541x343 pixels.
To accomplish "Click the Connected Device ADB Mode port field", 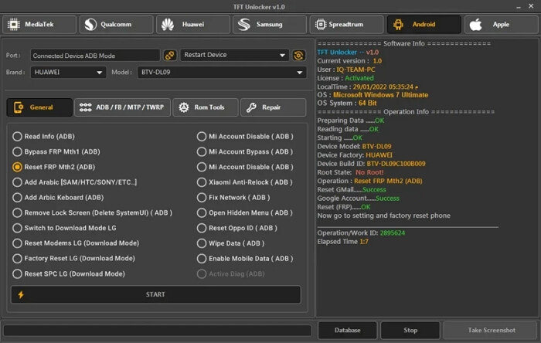I will pos(95,56).
